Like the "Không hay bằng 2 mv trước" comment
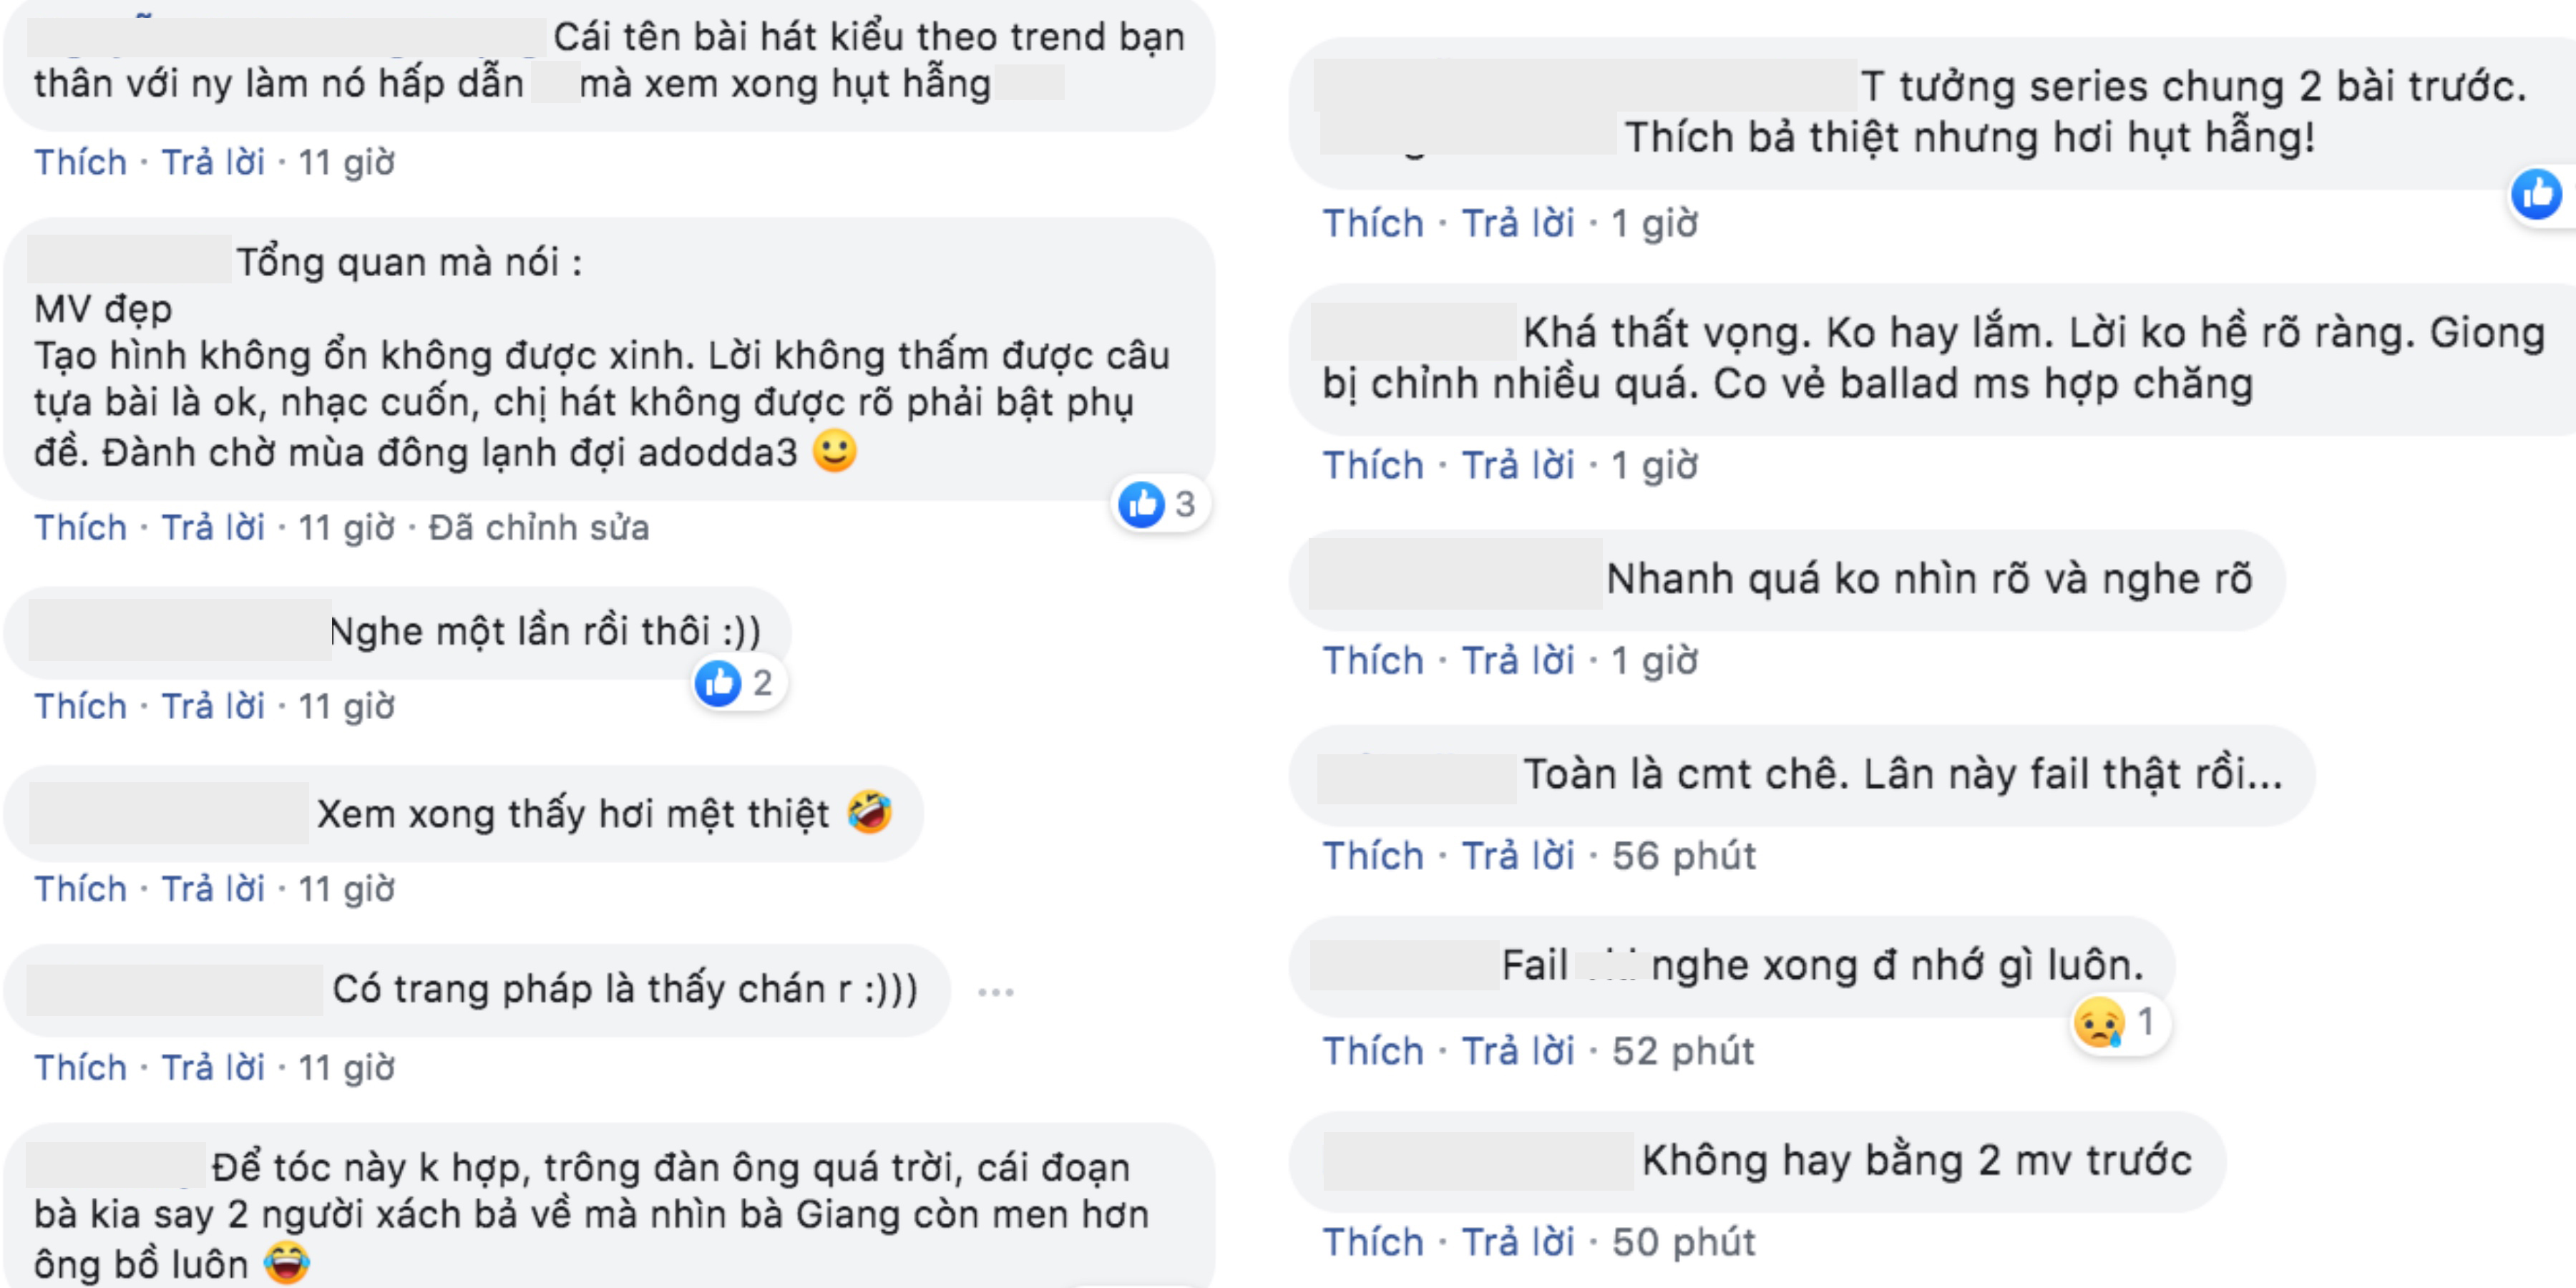Viewport: 2576px width, 1288px height. 1372,1241
